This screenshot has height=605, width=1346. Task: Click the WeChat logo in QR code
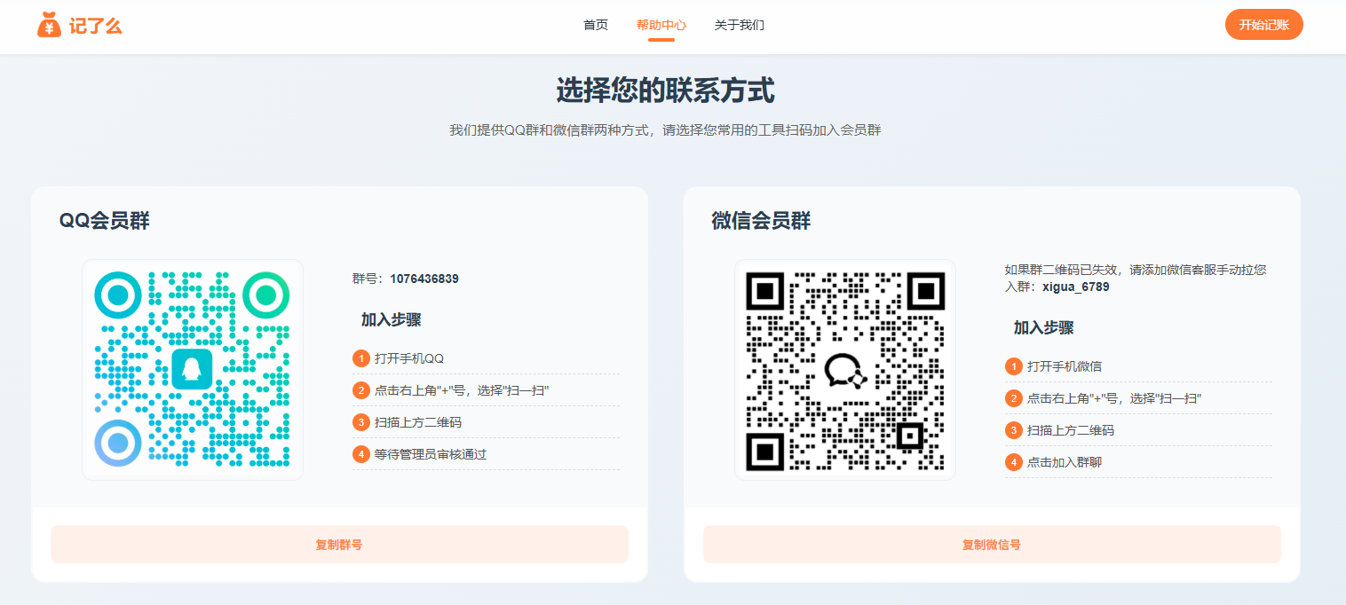click(845, 370)
